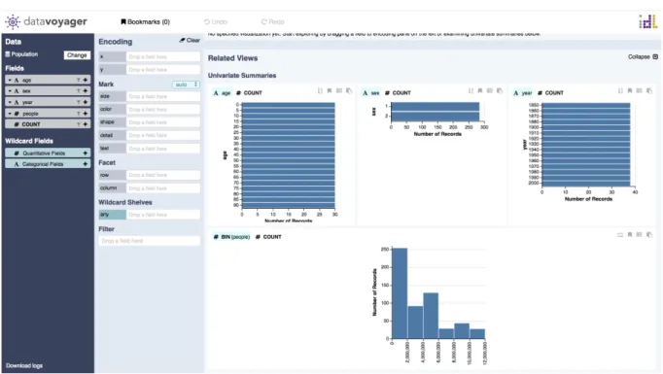Viewport: 663px width, 374px height.
Task: Click the row facet drop field
Action: coord(162,175)
